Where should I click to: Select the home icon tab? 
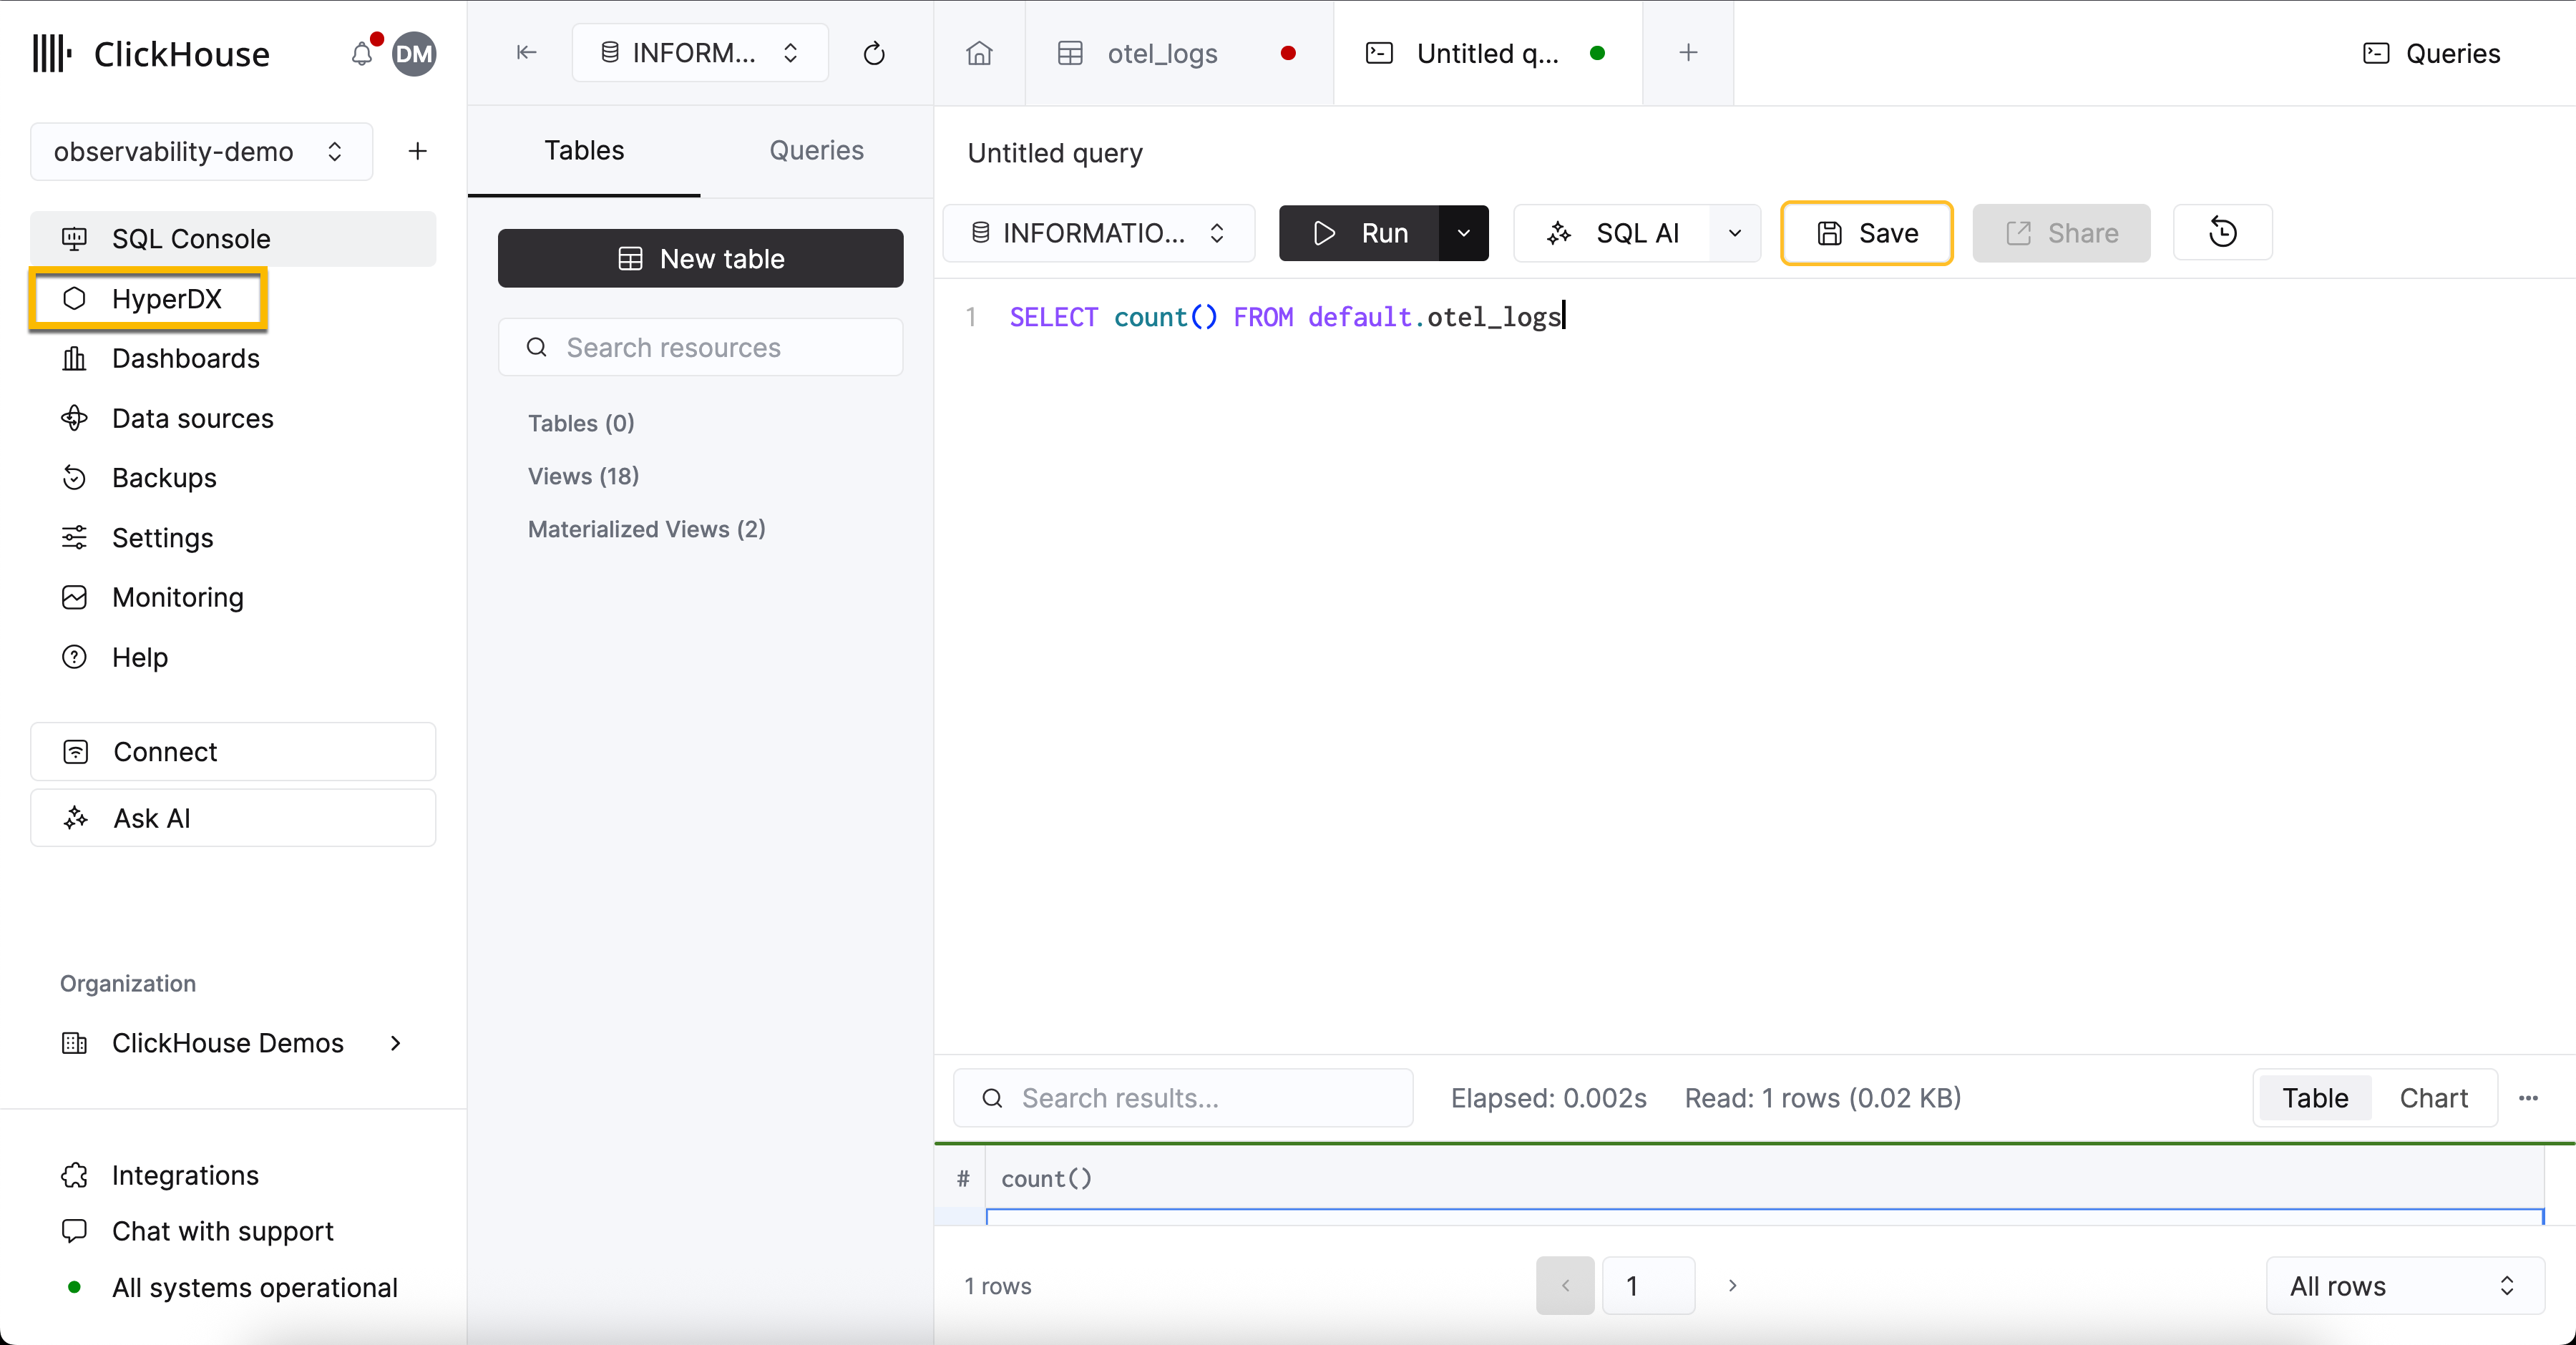click(978, 53)
